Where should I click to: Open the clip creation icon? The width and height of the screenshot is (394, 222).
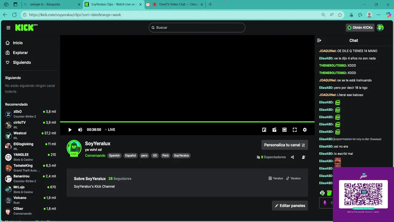point(274,130)
